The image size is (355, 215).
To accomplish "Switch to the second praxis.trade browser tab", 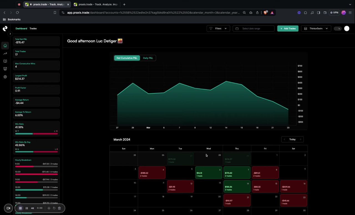I will point(96,4).
